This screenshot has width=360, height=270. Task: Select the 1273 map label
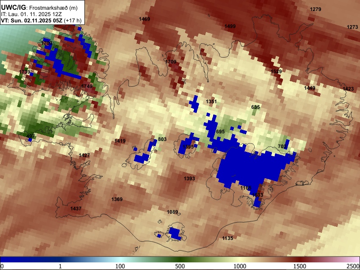(x=352, y=27)
